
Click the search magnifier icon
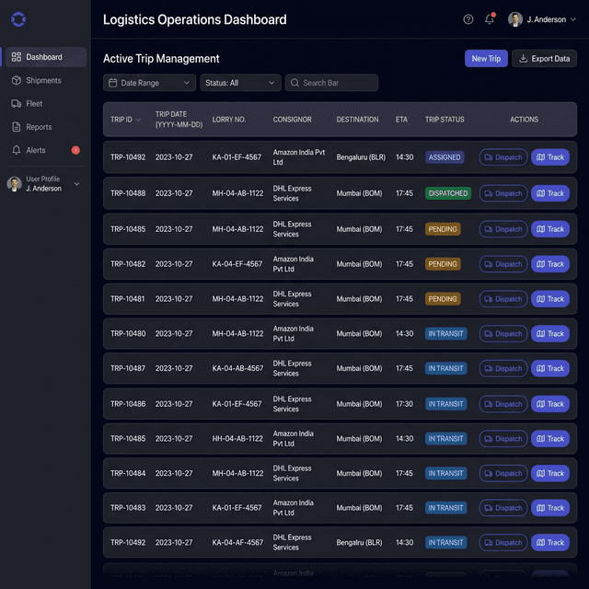pyautogui.click(x=294, y=83)
